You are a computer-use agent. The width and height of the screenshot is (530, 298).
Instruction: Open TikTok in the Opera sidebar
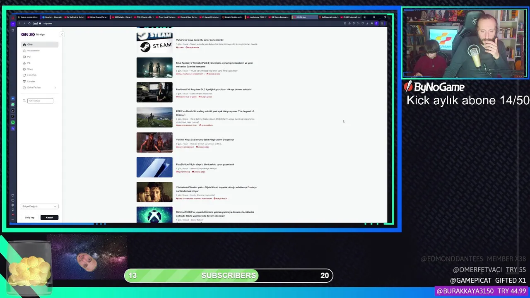(13, 111)
